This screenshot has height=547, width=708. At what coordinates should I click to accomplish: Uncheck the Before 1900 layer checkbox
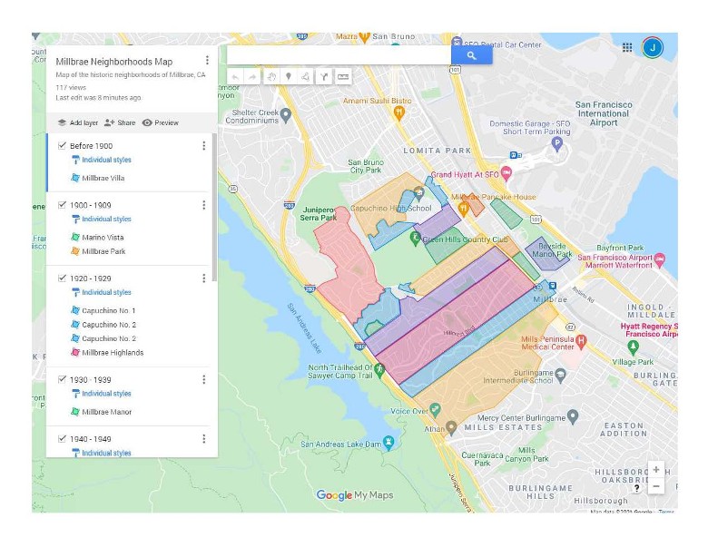62,145
